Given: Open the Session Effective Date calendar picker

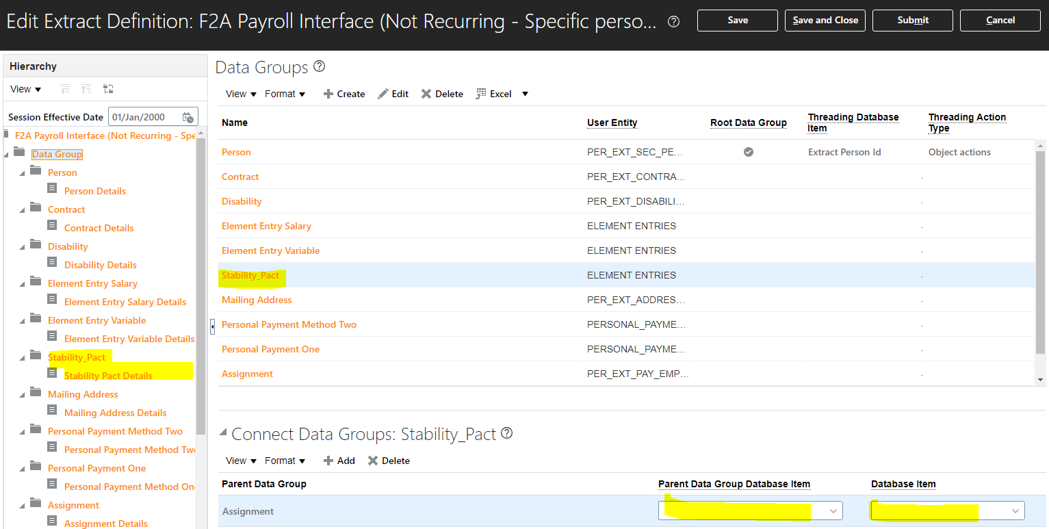Looking at the screenshot, I should click(x=188, y=117).
